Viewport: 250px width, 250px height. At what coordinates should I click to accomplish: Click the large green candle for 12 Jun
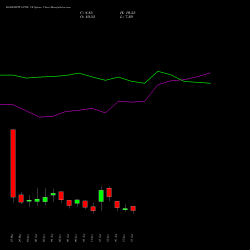tap(101, 196)
